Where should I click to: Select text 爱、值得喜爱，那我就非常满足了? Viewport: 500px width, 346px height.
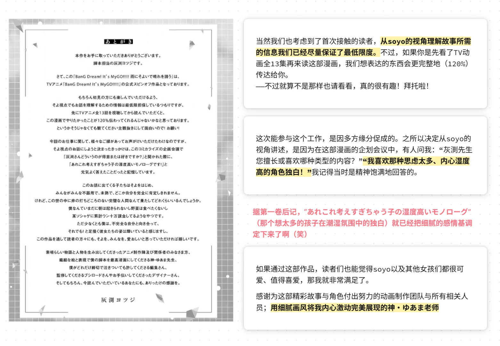[313, 280]
